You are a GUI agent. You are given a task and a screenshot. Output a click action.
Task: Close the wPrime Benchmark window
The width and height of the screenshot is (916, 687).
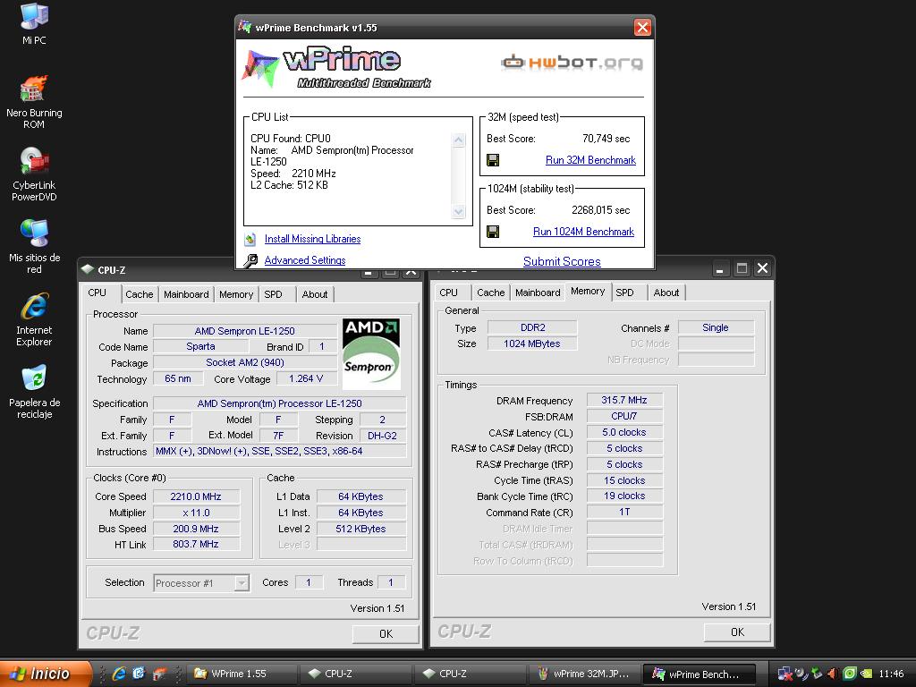pyautogui.click(x=642, y=28)
